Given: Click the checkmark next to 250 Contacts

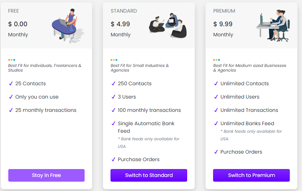Looking at the screenshot, I should [x=113, y=83].
